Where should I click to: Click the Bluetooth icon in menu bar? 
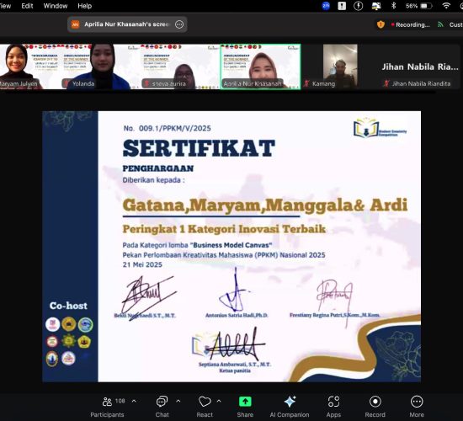click(393, 6)
